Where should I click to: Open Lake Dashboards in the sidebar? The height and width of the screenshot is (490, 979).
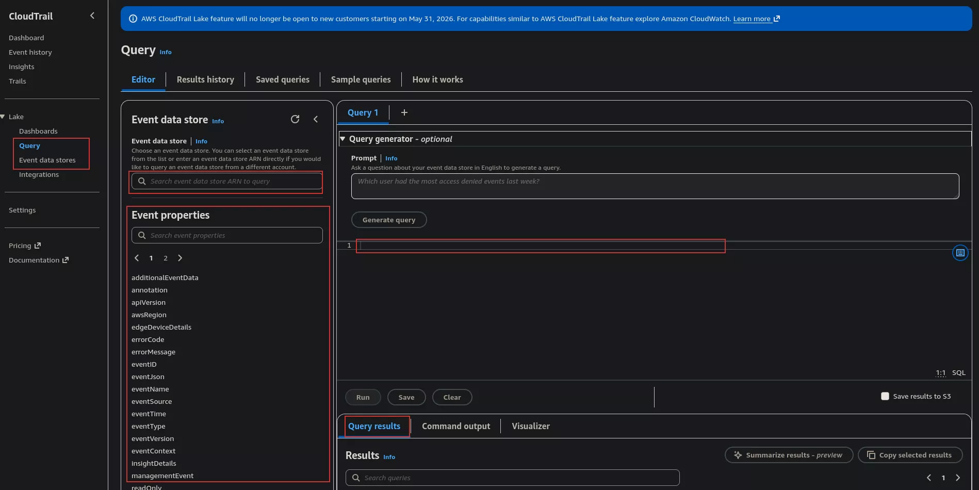(38, 131)
